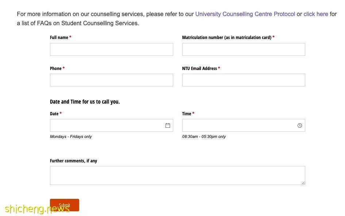Viewport: 345px width, 216px height.
Task: Submit the counselling appointment form
Action: [x=65, y=205]
